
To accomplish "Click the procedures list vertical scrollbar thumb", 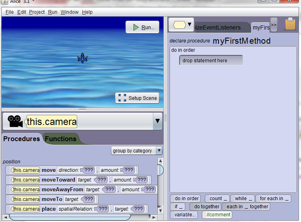I will pos(160,170).
